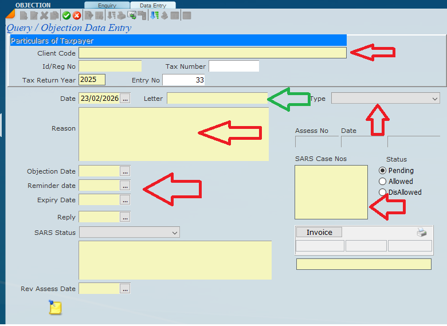Click the red X cancel icon
The width and height of the screenshot is (447, 326).
point(76,15)
